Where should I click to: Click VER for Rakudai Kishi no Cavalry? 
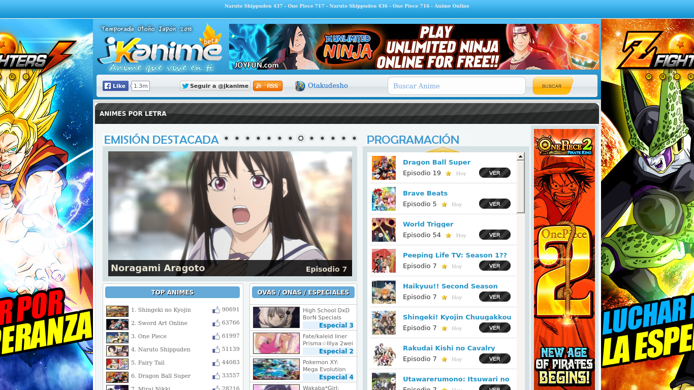click(x=495, y=359)
